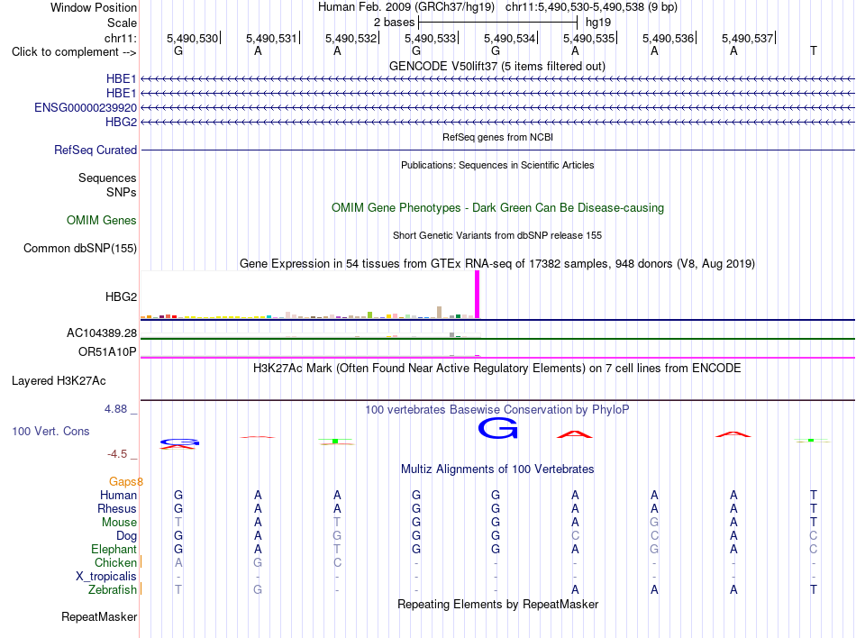Image resolution: width=856 pixels, height=638 pixels.
Task: Click the 'Human Feb. 2009 (GRCh37/hg19)' heading
Action: coord(406,7)
